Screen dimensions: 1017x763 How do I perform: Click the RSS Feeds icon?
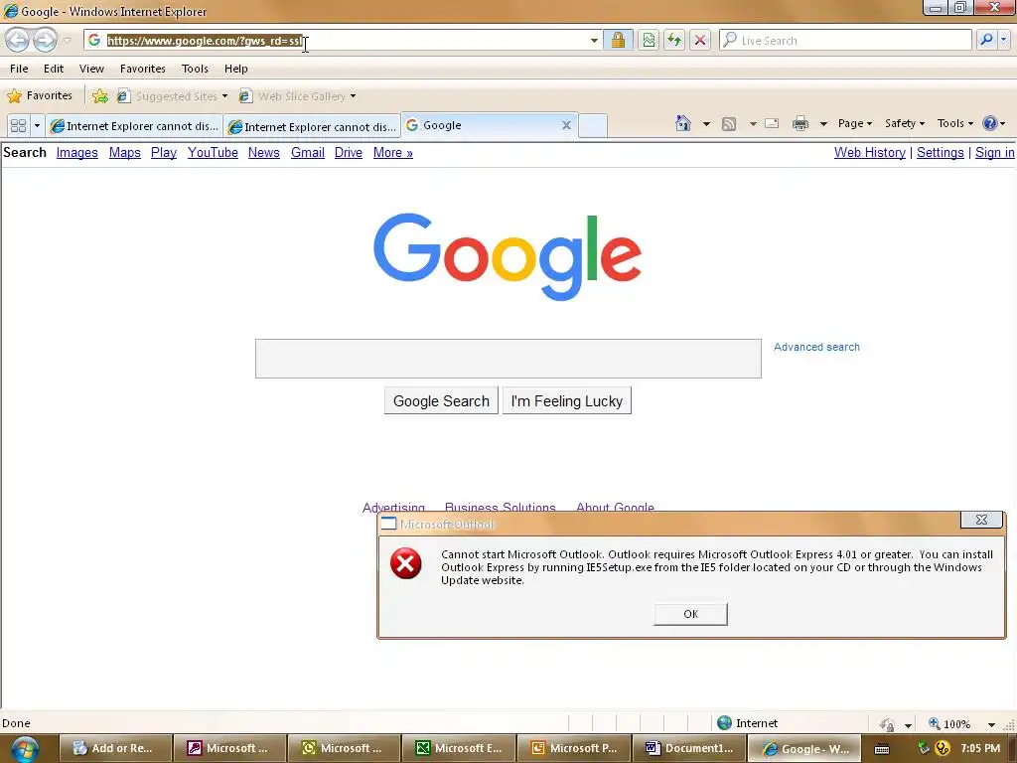[x=729, y=124]
